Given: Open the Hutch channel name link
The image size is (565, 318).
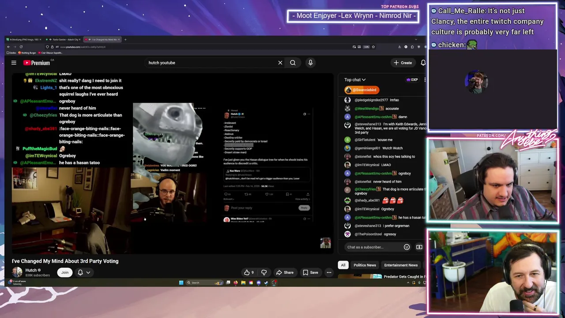Looking at the screenshot, I should (x=31, y=270).
